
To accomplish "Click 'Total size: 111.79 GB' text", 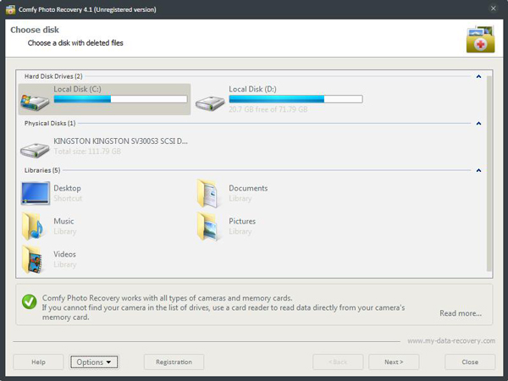I will click(87, 152).
